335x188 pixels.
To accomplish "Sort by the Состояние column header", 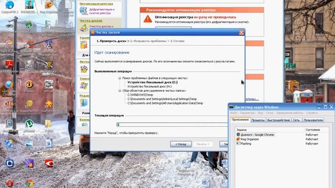I will 316,130.
